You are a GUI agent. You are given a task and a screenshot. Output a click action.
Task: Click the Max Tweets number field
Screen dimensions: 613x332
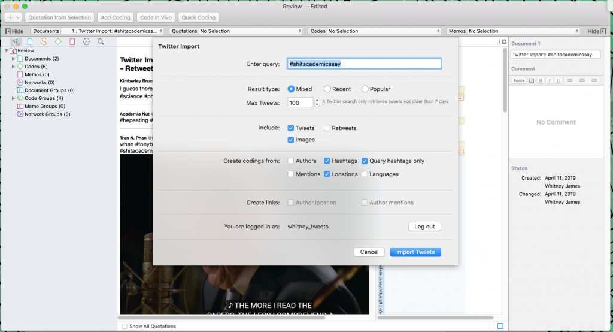[x=301, y=102]
